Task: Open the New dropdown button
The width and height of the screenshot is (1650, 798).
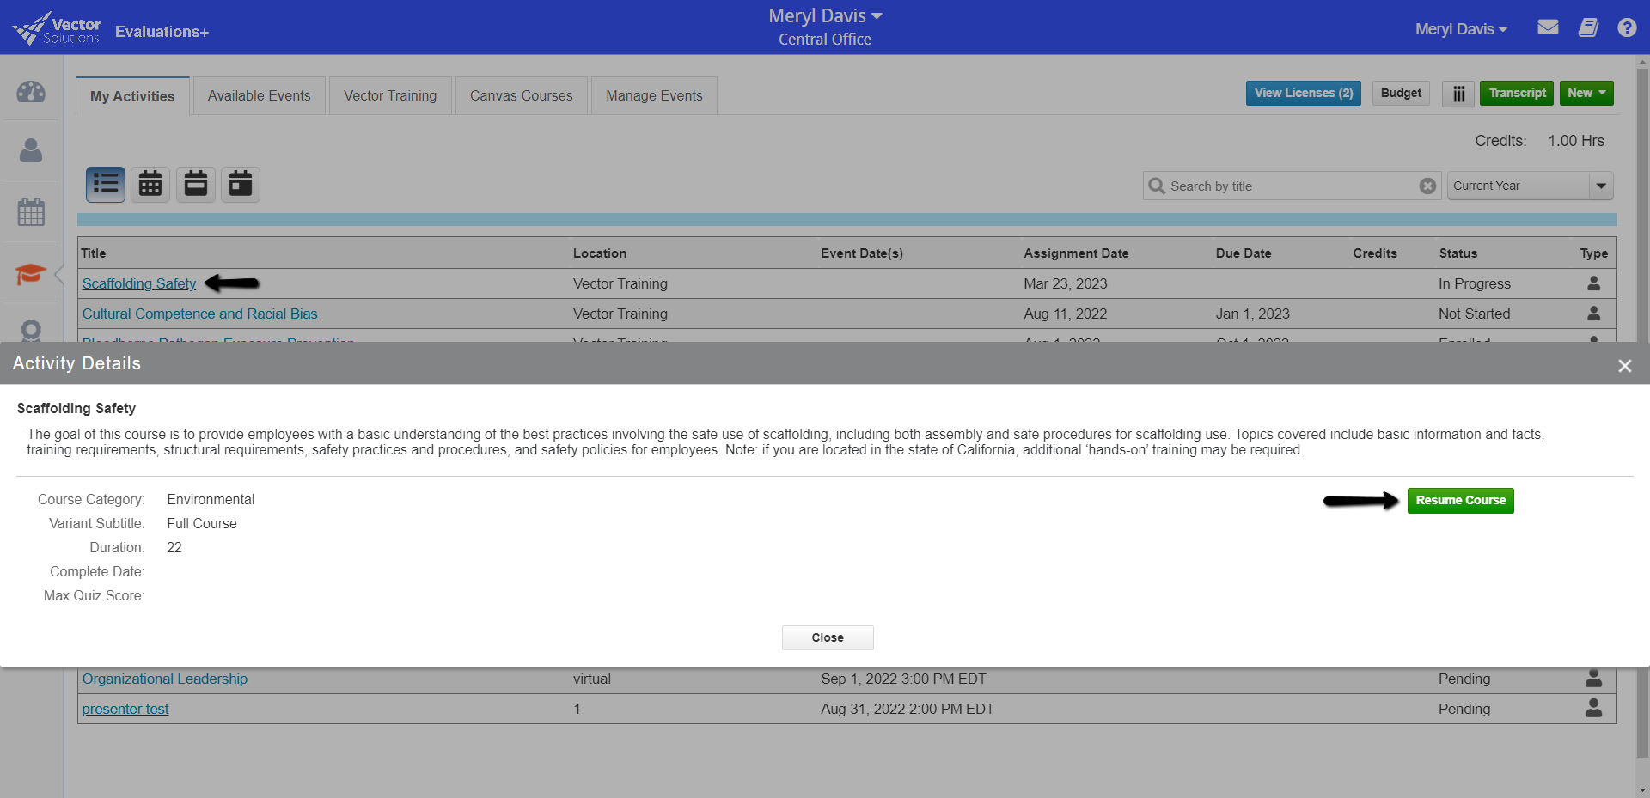Action: point(1586,94)
